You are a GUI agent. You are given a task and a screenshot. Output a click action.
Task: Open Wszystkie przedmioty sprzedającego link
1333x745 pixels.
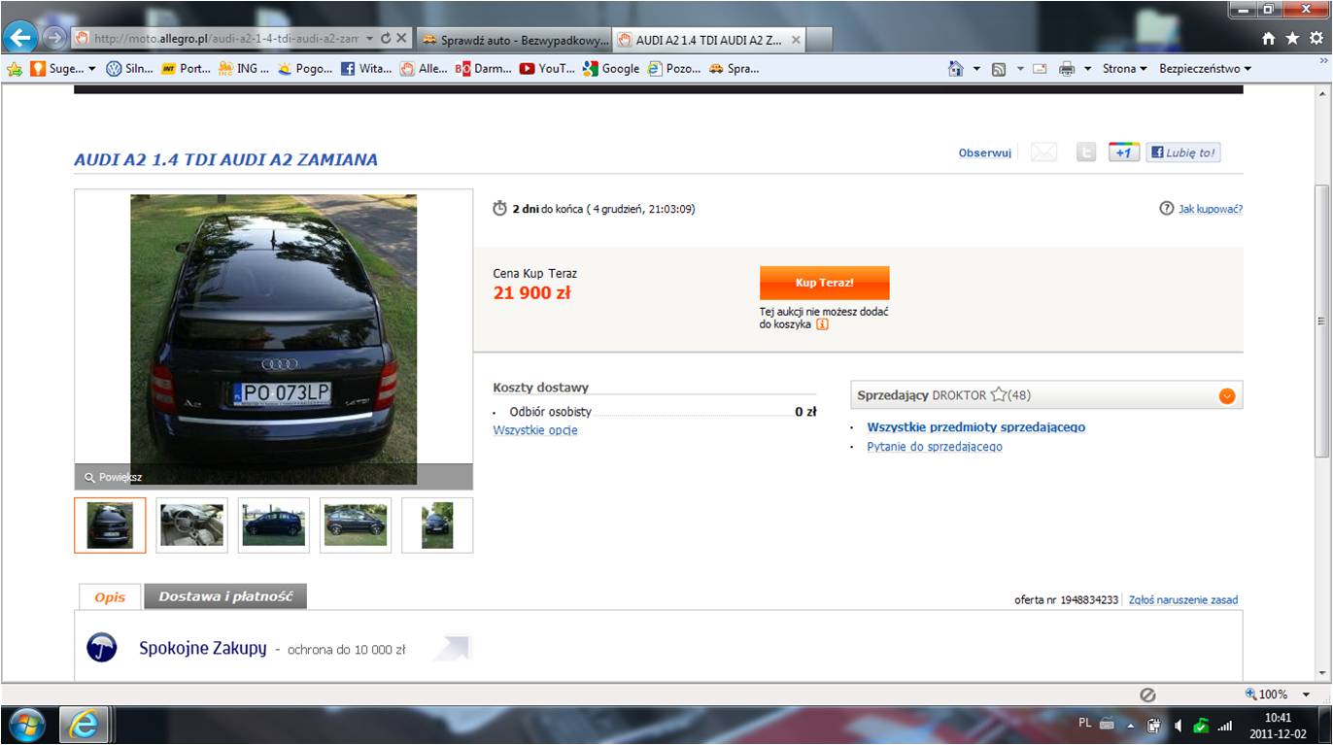coord(976,427)
